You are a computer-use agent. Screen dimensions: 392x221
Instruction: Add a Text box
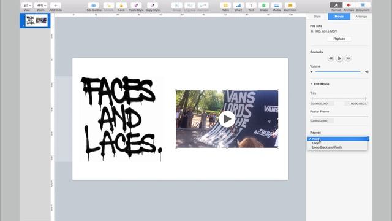tap(251, 6)
